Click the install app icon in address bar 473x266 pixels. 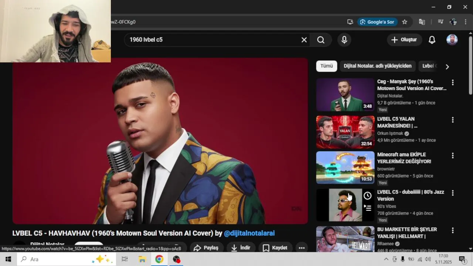350,22
